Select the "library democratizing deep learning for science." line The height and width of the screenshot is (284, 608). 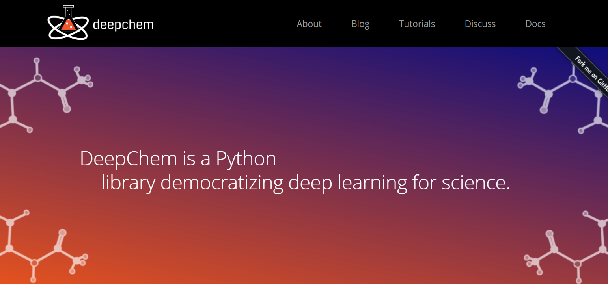pos(306,183)
